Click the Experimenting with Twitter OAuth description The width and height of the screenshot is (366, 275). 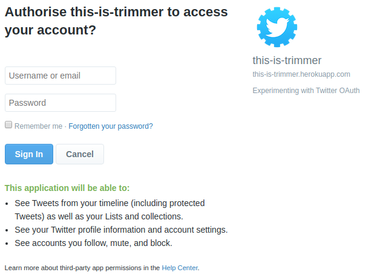(306, 91)
